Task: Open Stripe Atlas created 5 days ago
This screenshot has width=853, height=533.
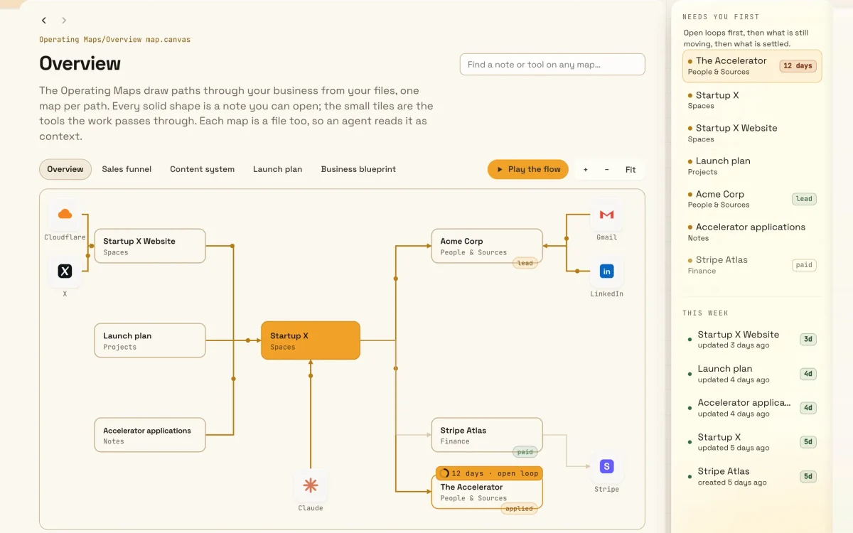Action: (752, 476)
